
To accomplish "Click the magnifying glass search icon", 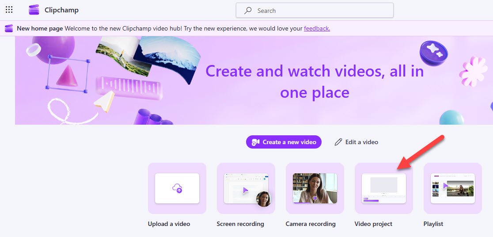I will 248,10.
